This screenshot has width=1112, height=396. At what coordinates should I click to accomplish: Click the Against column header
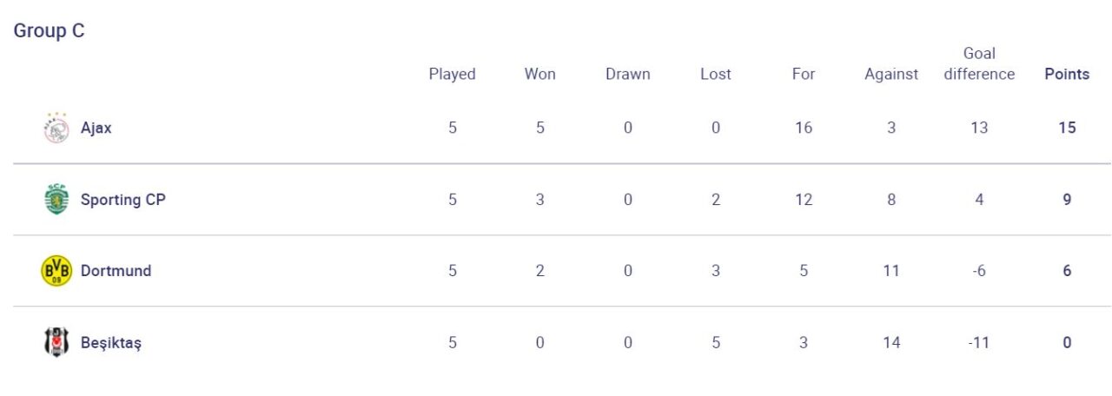point(890,74)
